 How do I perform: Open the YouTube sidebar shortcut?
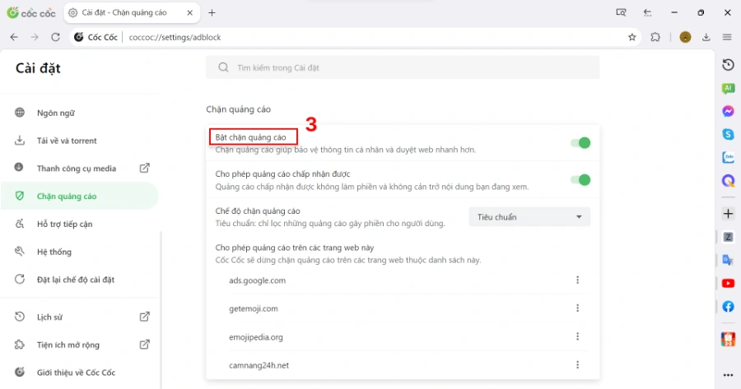coord(728,283)
